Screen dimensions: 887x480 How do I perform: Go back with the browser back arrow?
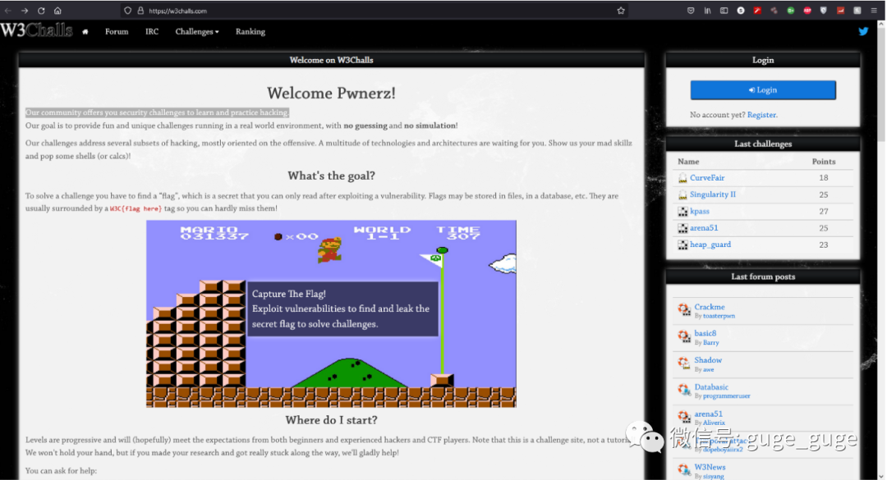(8, 11)
